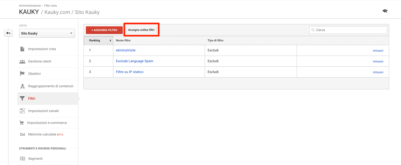401x165 pixels.
Task: Click Kauky.com in the account path
Action: 57,12
